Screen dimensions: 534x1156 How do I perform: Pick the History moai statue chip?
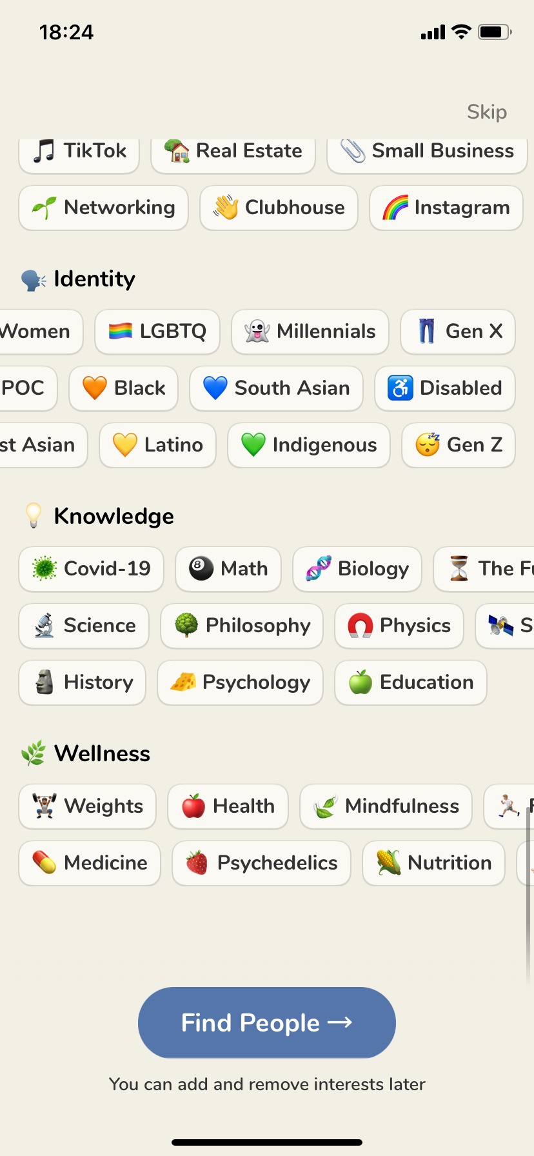coord(83,683)
